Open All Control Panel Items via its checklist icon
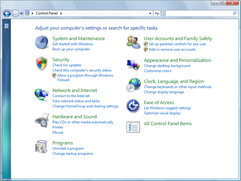Image resolution: width=241 pixels, height=181 pixels. click(133, 127)
